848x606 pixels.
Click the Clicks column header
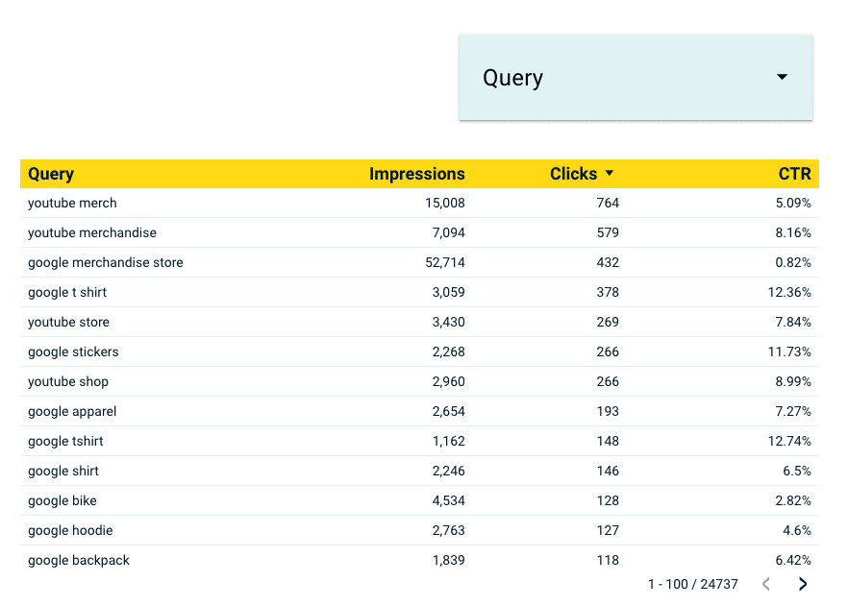575,174
